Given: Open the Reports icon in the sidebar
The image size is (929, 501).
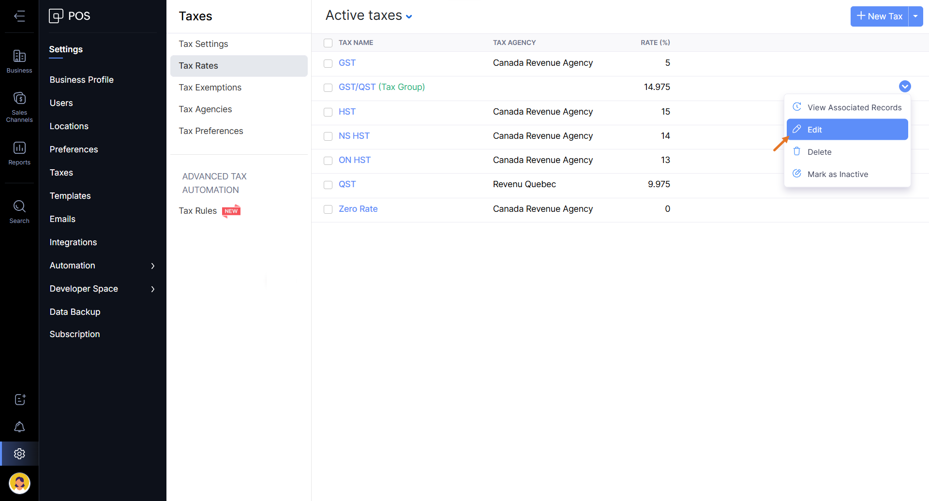Looking at the screenshot, I should tap(19, 153).
